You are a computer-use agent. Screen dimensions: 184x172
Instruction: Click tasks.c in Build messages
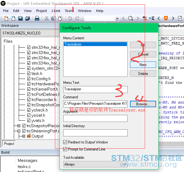click(24, 166)
